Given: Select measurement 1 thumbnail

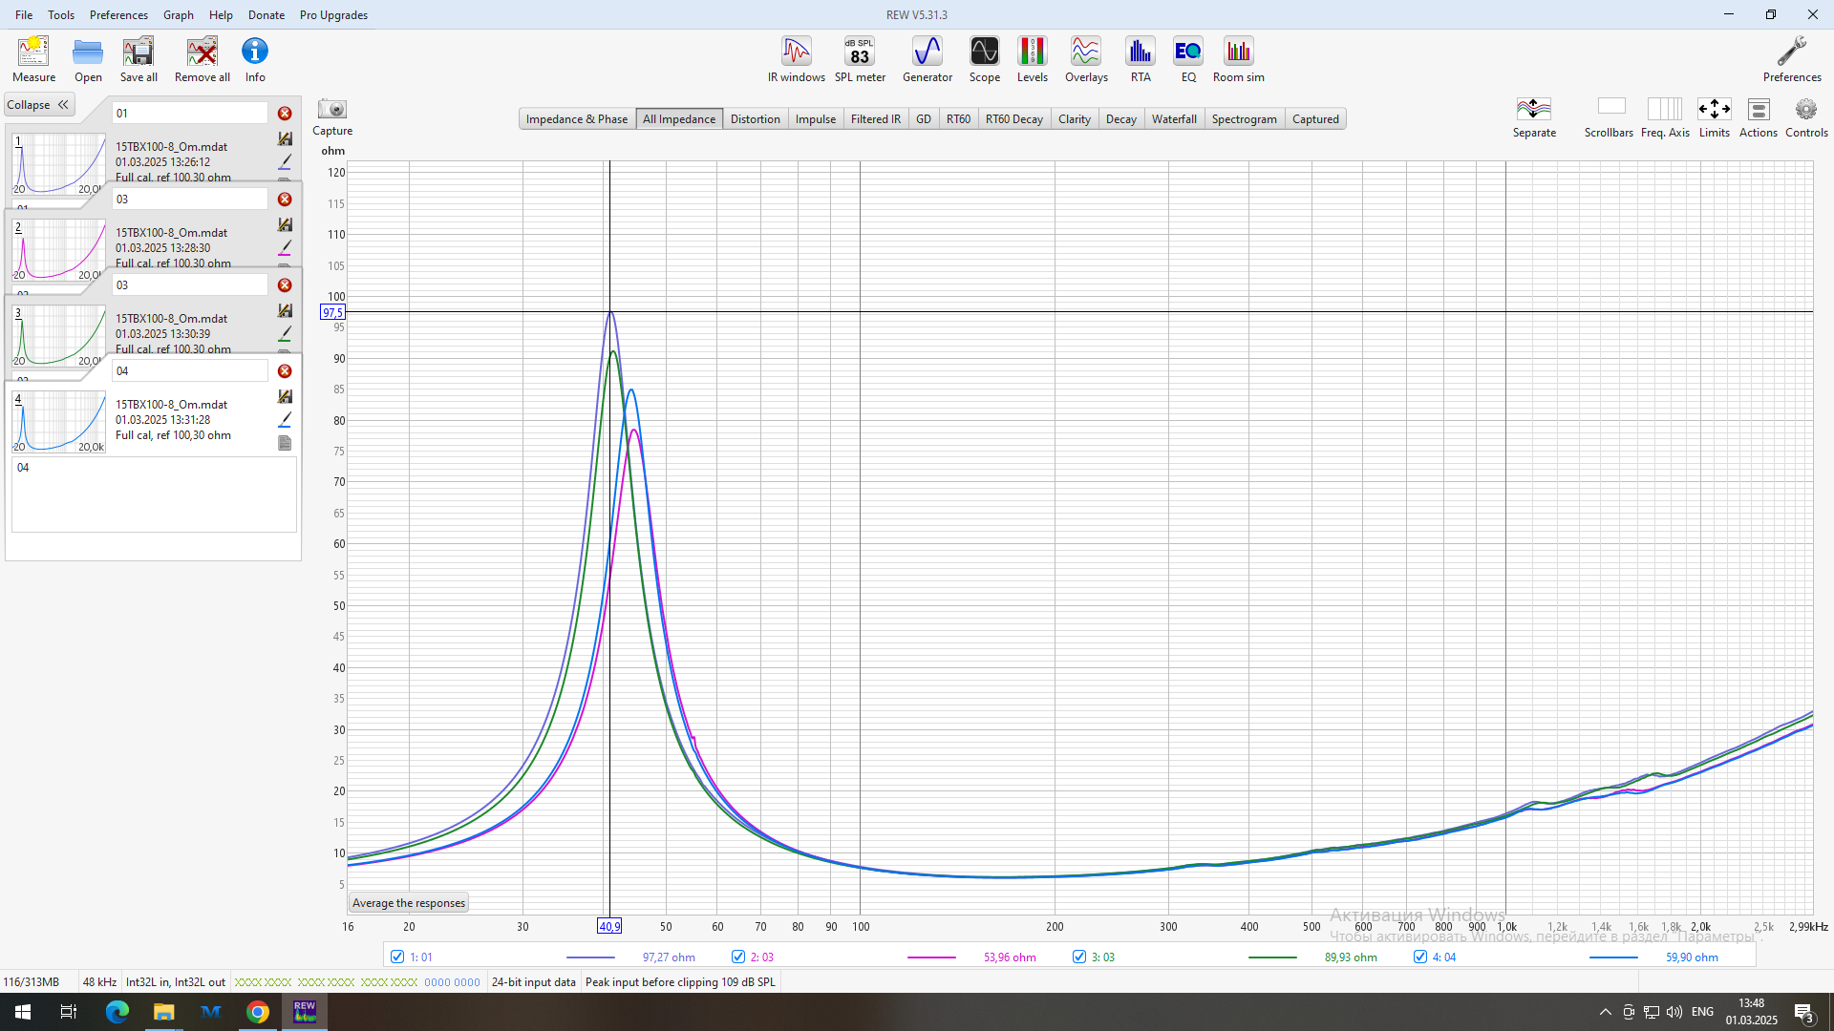Looking at the screenshot, I should click(x=58, y=164).
